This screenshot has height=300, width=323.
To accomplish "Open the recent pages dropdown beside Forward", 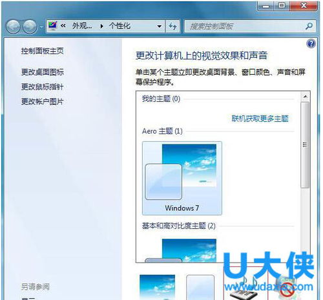I will [x=41, y=27].
